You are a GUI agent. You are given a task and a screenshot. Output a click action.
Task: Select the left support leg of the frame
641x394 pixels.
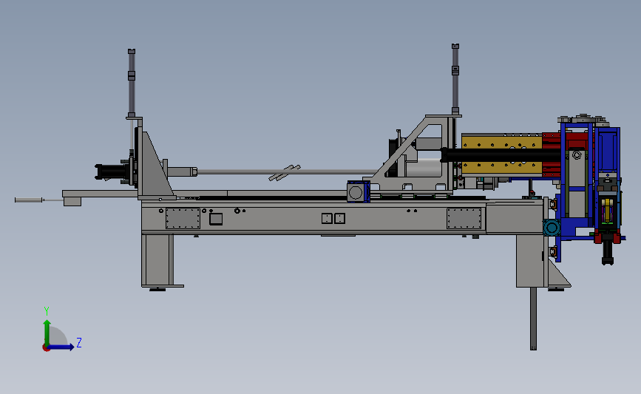pyautogui.click(x=157, y=260)
